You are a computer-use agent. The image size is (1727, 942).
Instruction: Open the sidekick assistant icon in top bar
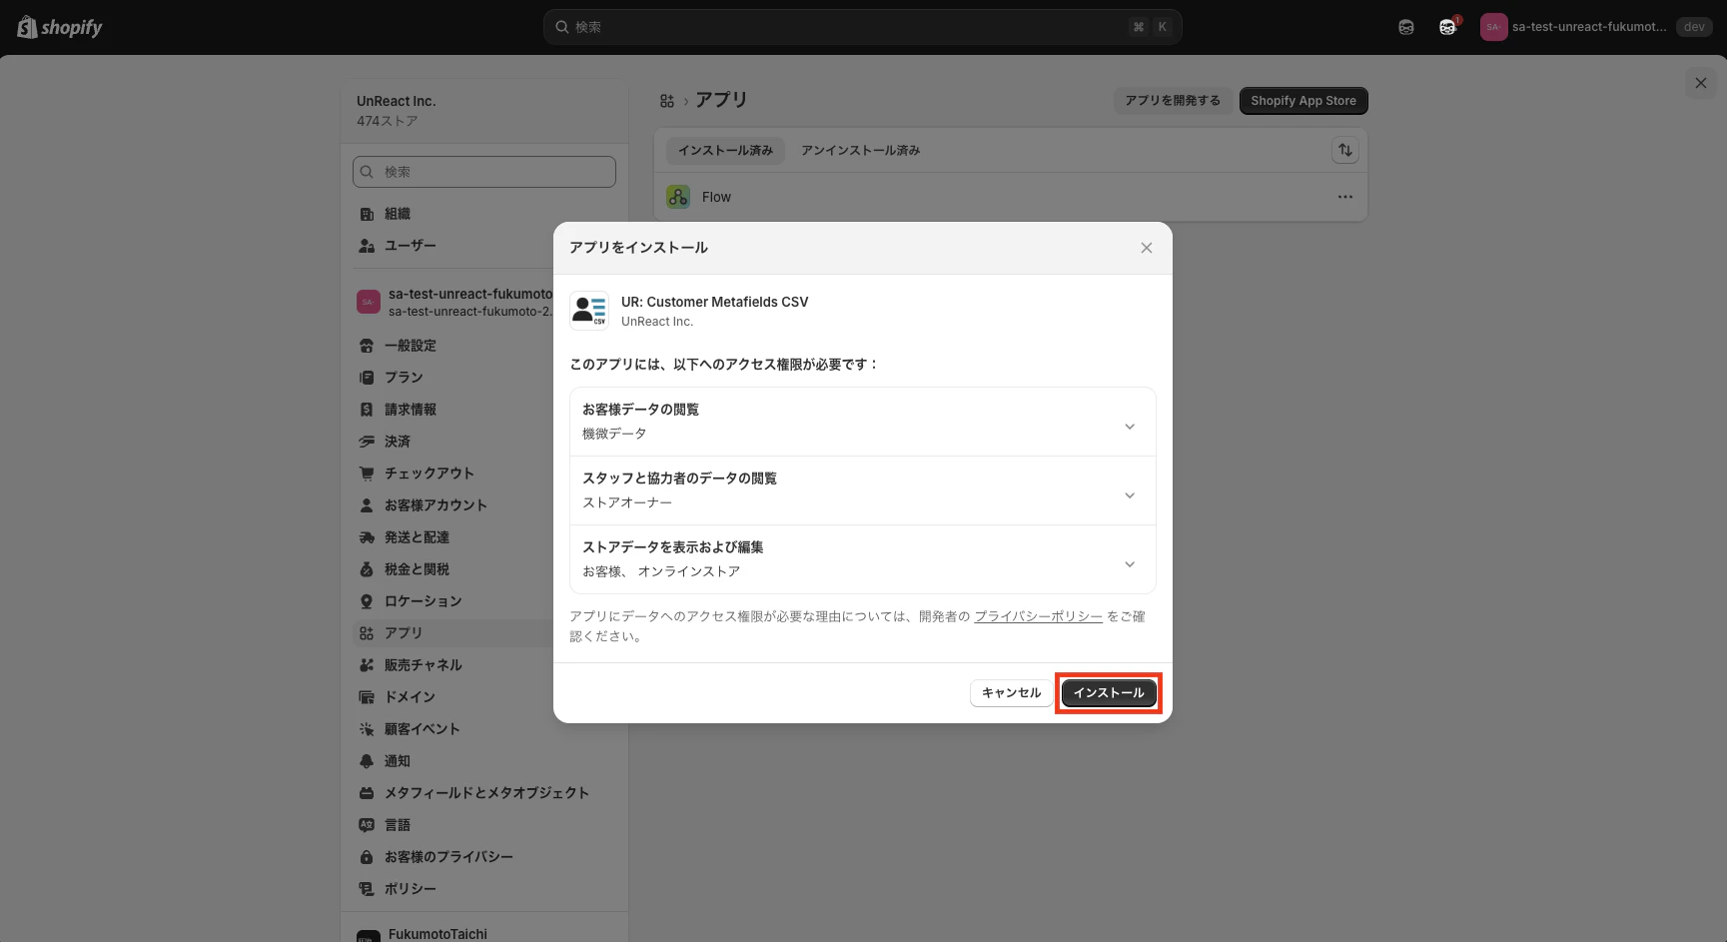click(x=1406, y=27)
